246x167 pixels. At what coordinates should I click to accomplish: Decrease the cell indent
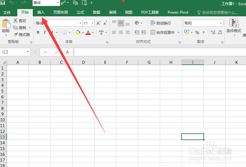pos(137,32)
